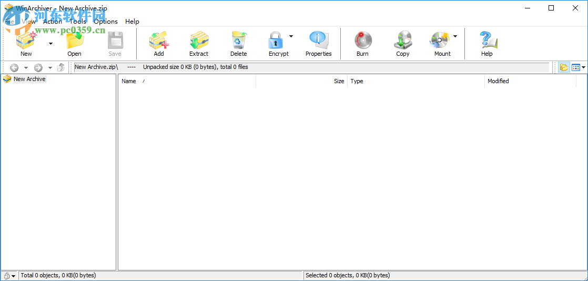This screenshot has width=588, height=281.
Task: Show archive Properties via info icon
Action: (x=319, y=41)
